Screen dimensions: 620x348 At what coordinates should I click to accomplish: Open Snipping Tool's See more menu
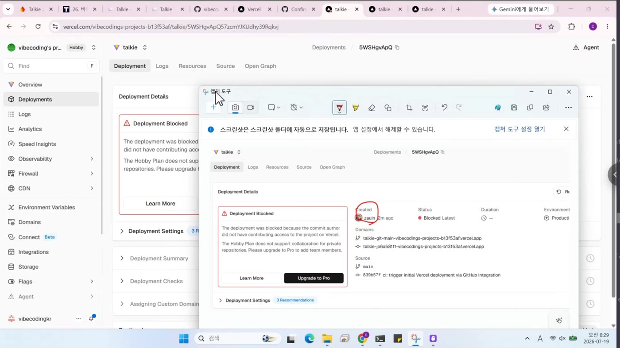point(568,108)
